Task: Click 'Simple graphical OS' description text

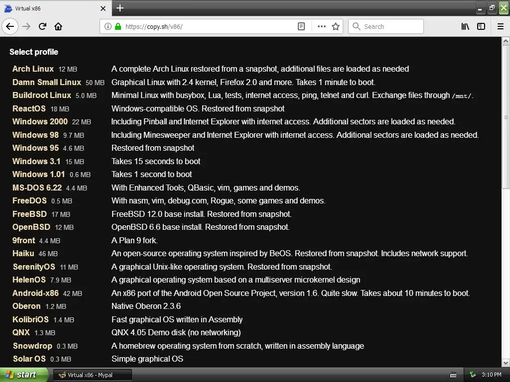Action: coord(147,359)
